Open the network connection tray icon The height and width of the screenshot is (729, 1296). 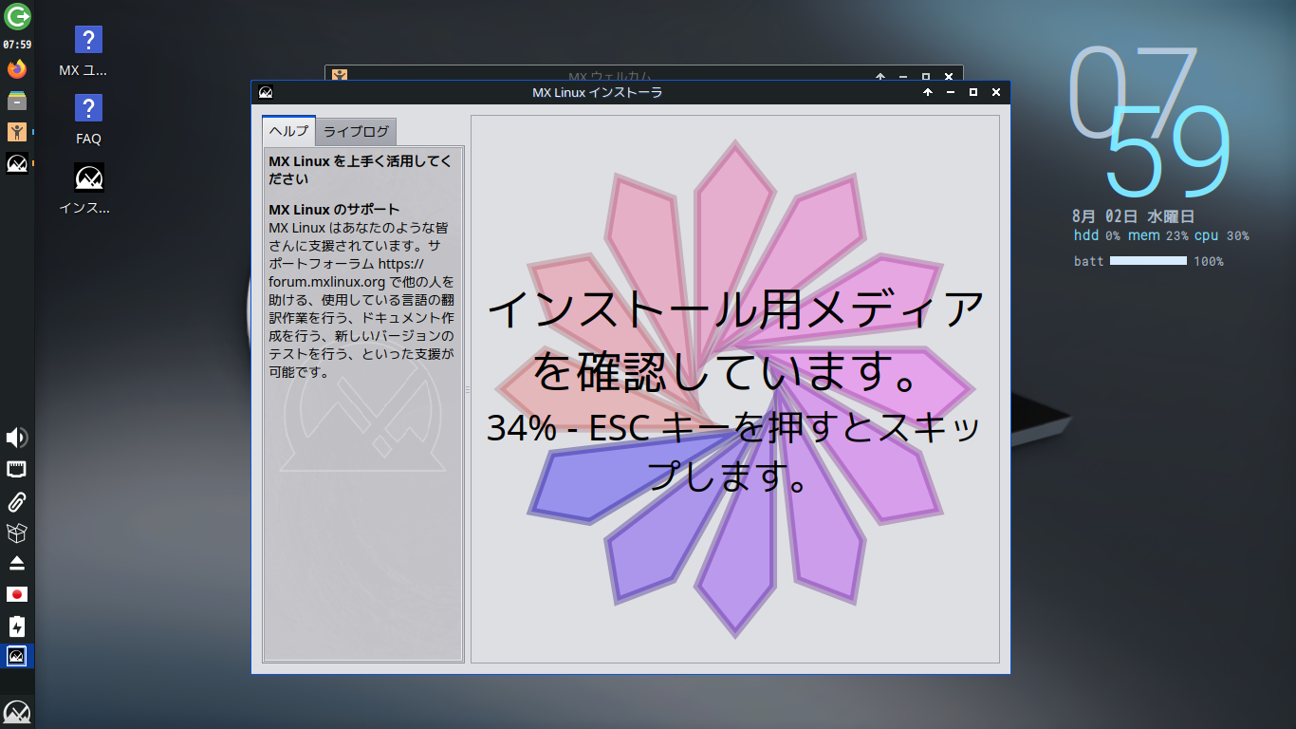(x=17, y=469)
